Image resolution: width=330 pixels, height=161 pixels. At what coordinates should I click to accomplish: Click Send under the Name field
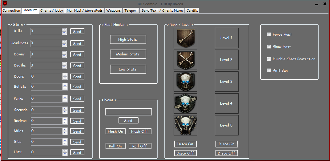(128, 120)
